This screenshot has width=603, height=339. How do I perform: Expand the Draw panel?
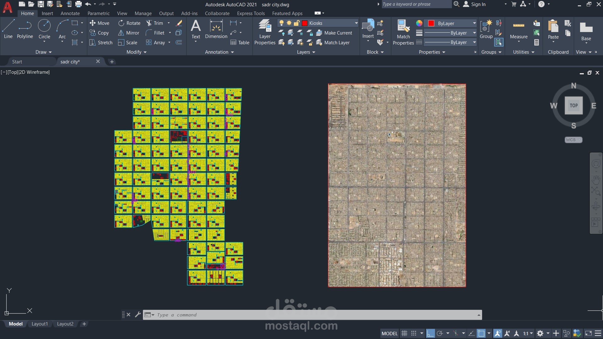coord(43,52)
